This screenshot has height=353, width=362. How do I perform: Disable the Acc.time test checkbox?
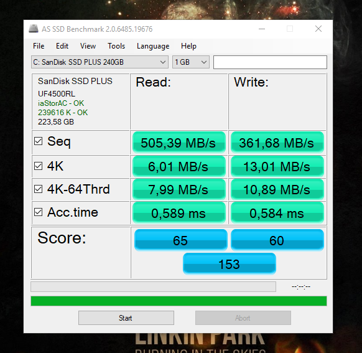39,212
